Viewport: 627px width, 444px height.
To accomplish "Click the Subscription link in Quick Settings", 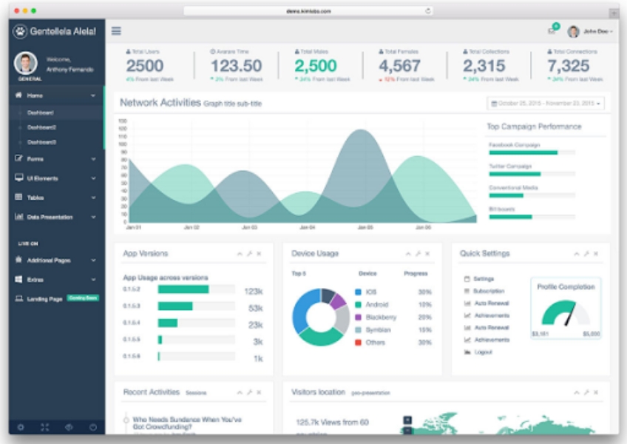I will (x=488, y=292).
